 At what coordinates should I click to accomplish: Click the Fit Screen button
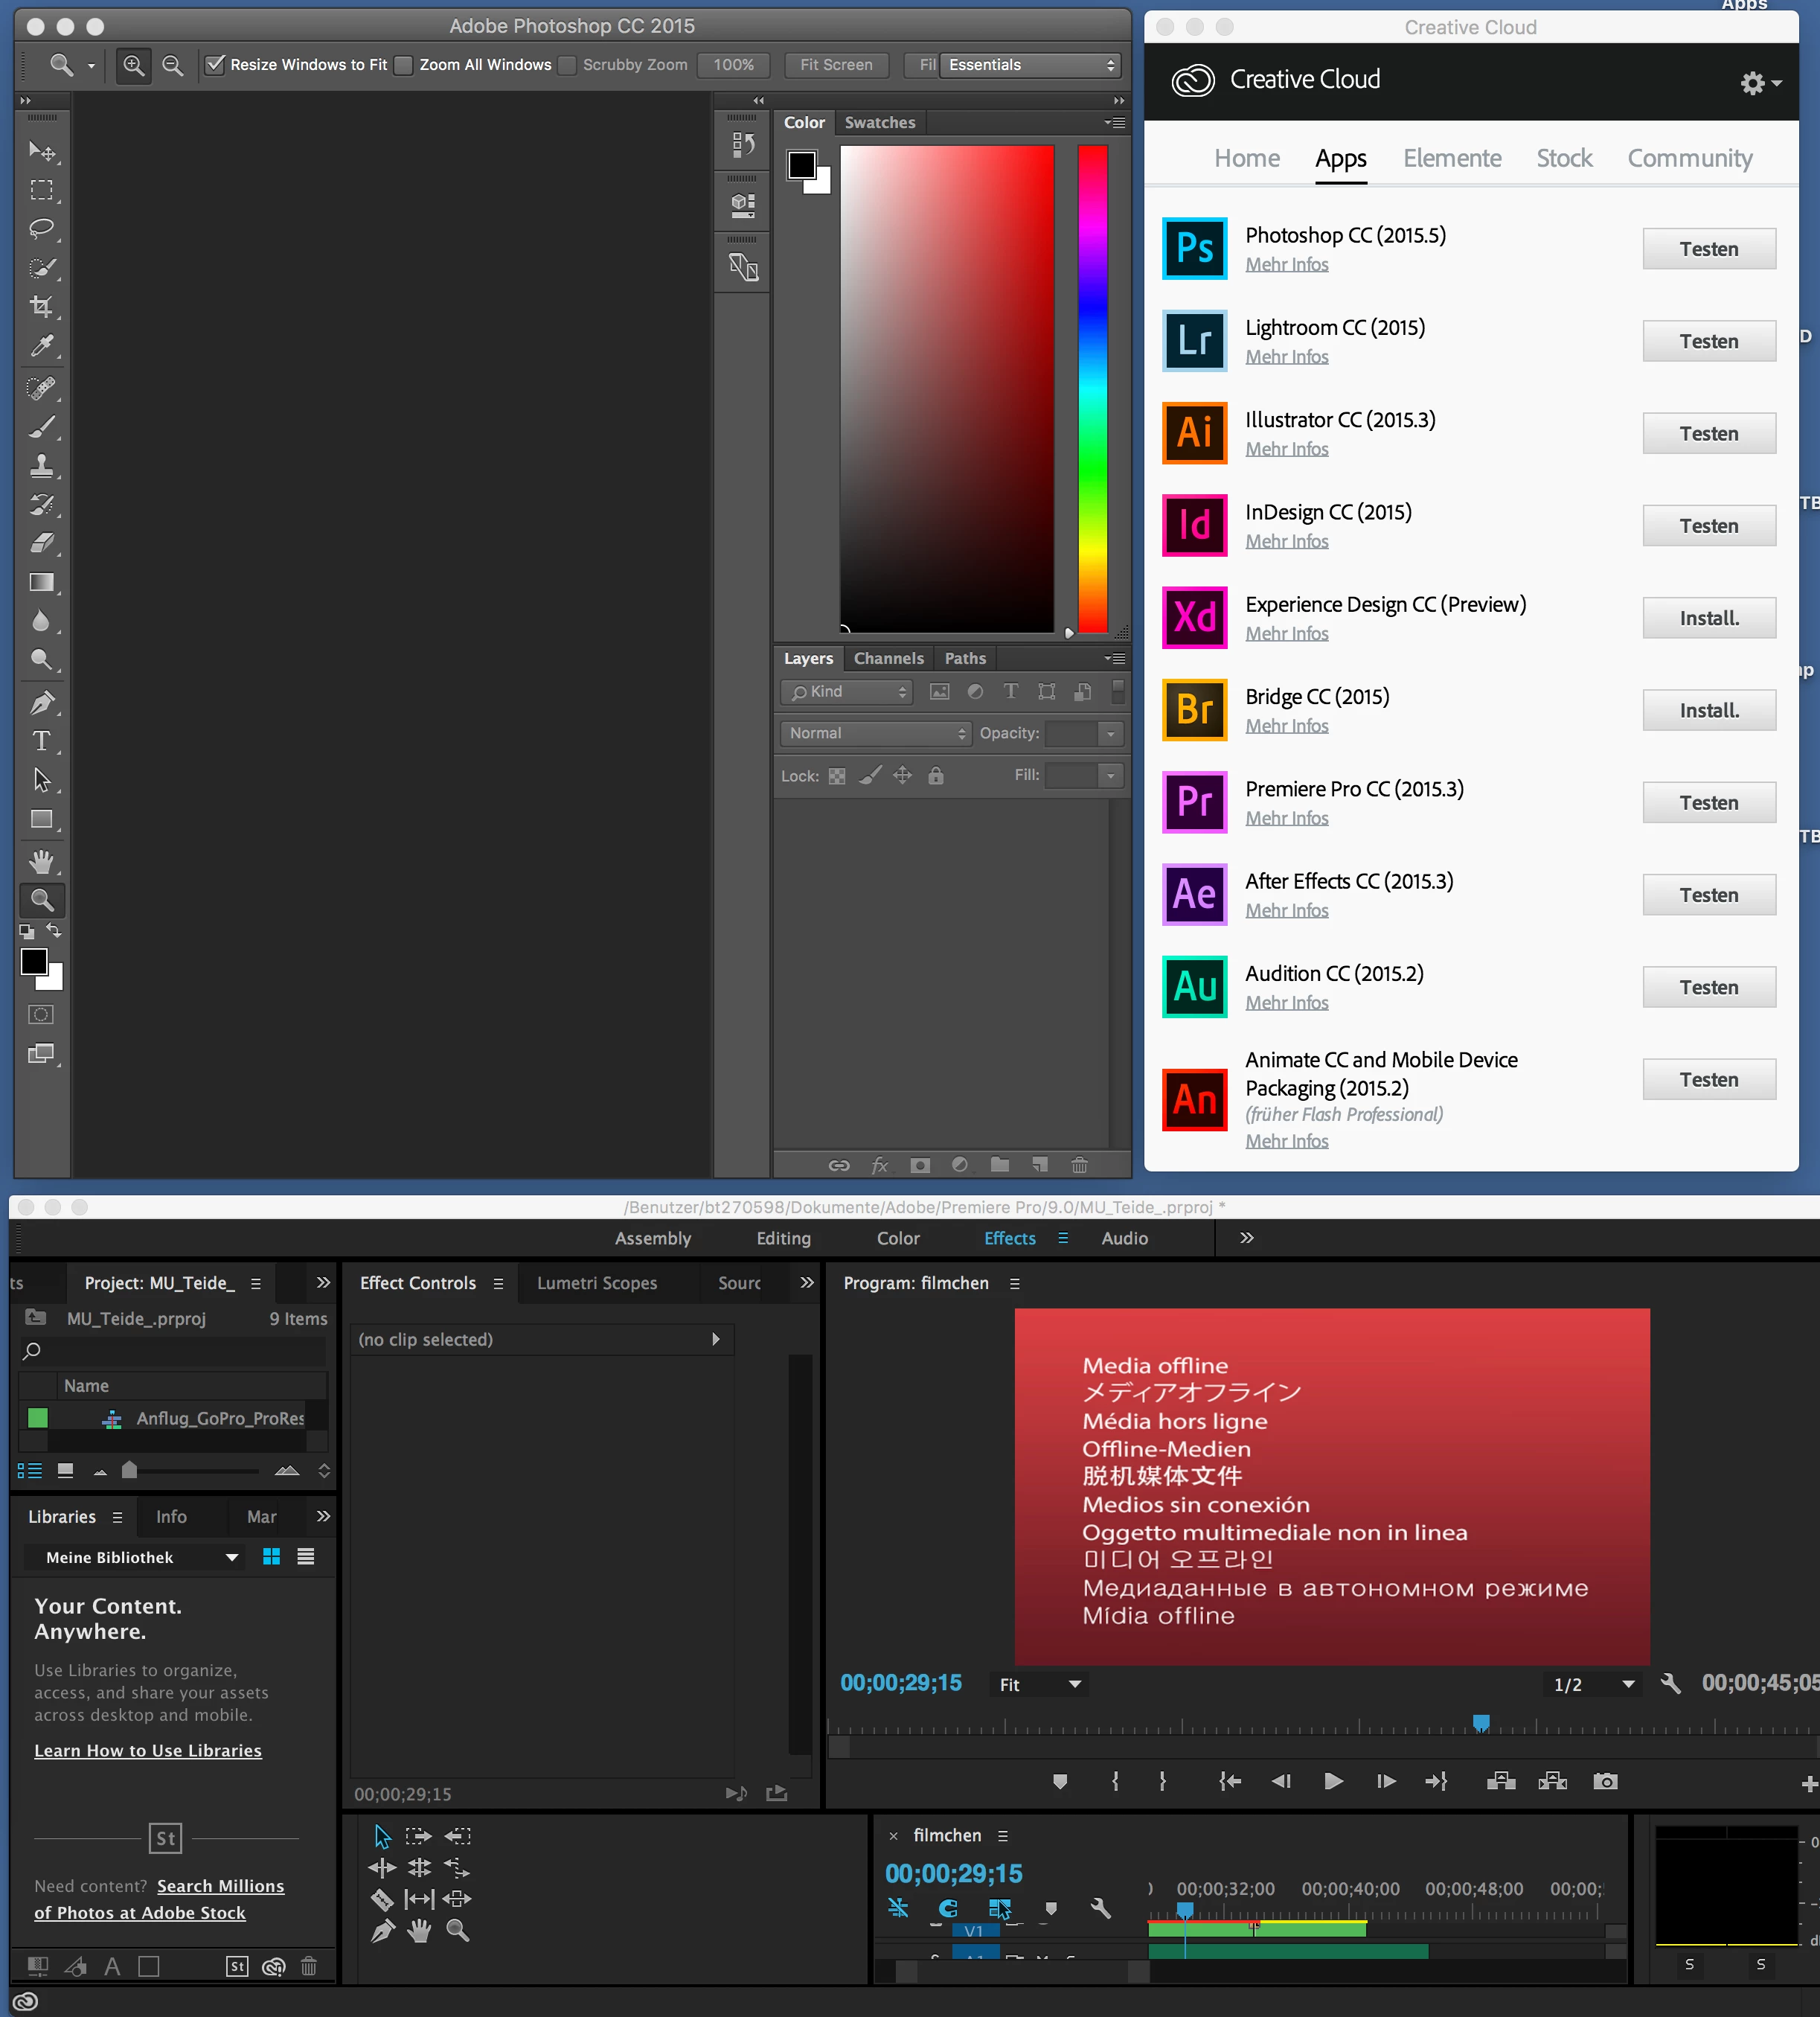tap(836, 65)
